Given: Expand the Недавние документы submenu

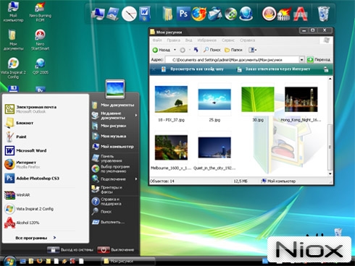Looking at the screenshot, I should click(x=114, y=116).
